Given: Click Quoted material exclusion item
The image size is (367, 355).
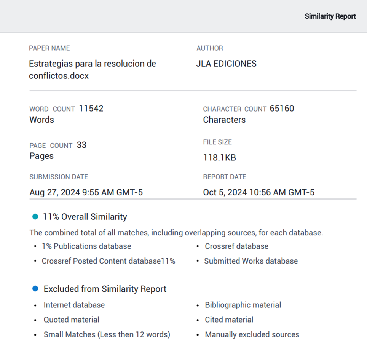Looking at the screenshot, I should point(71,320).
